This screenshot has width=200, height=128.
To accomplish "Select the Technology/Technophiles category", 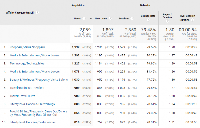I will 27,64.
